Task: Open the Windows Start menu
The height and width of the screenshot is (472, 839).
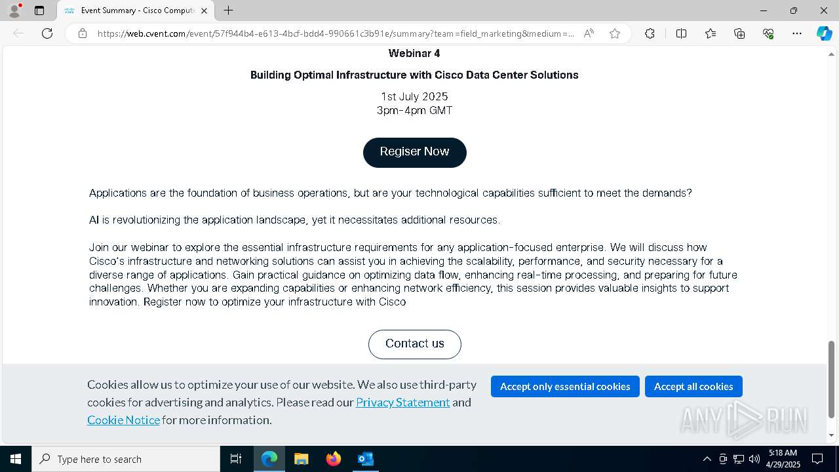Action: pos(16,459)
